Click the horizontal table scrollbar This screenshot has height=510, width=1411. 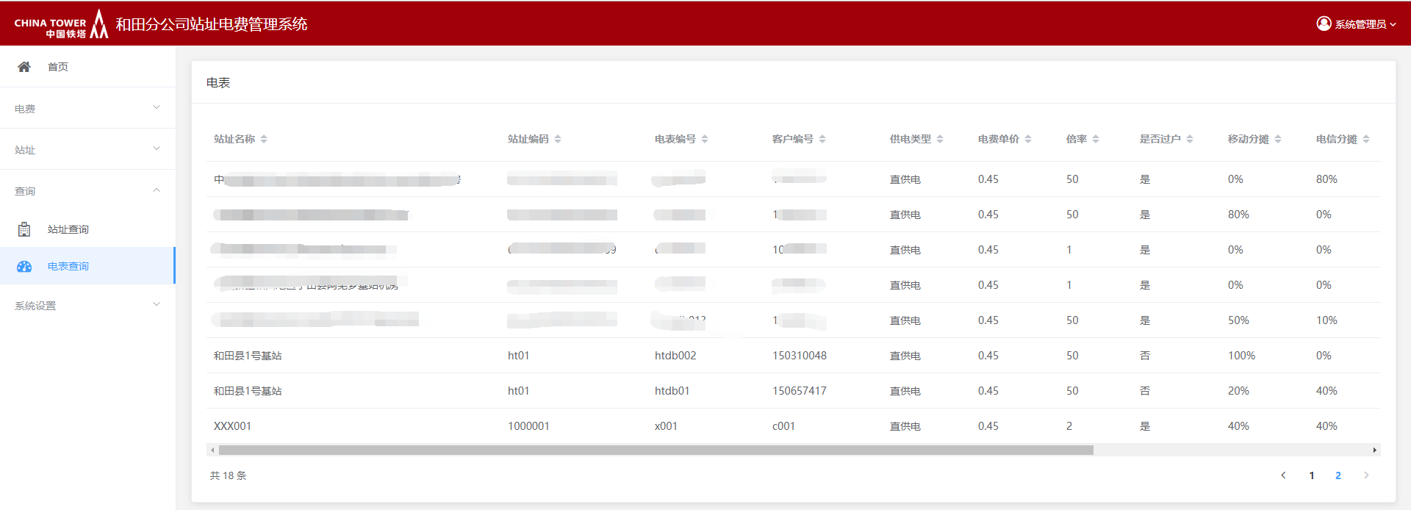pos(656,450)
